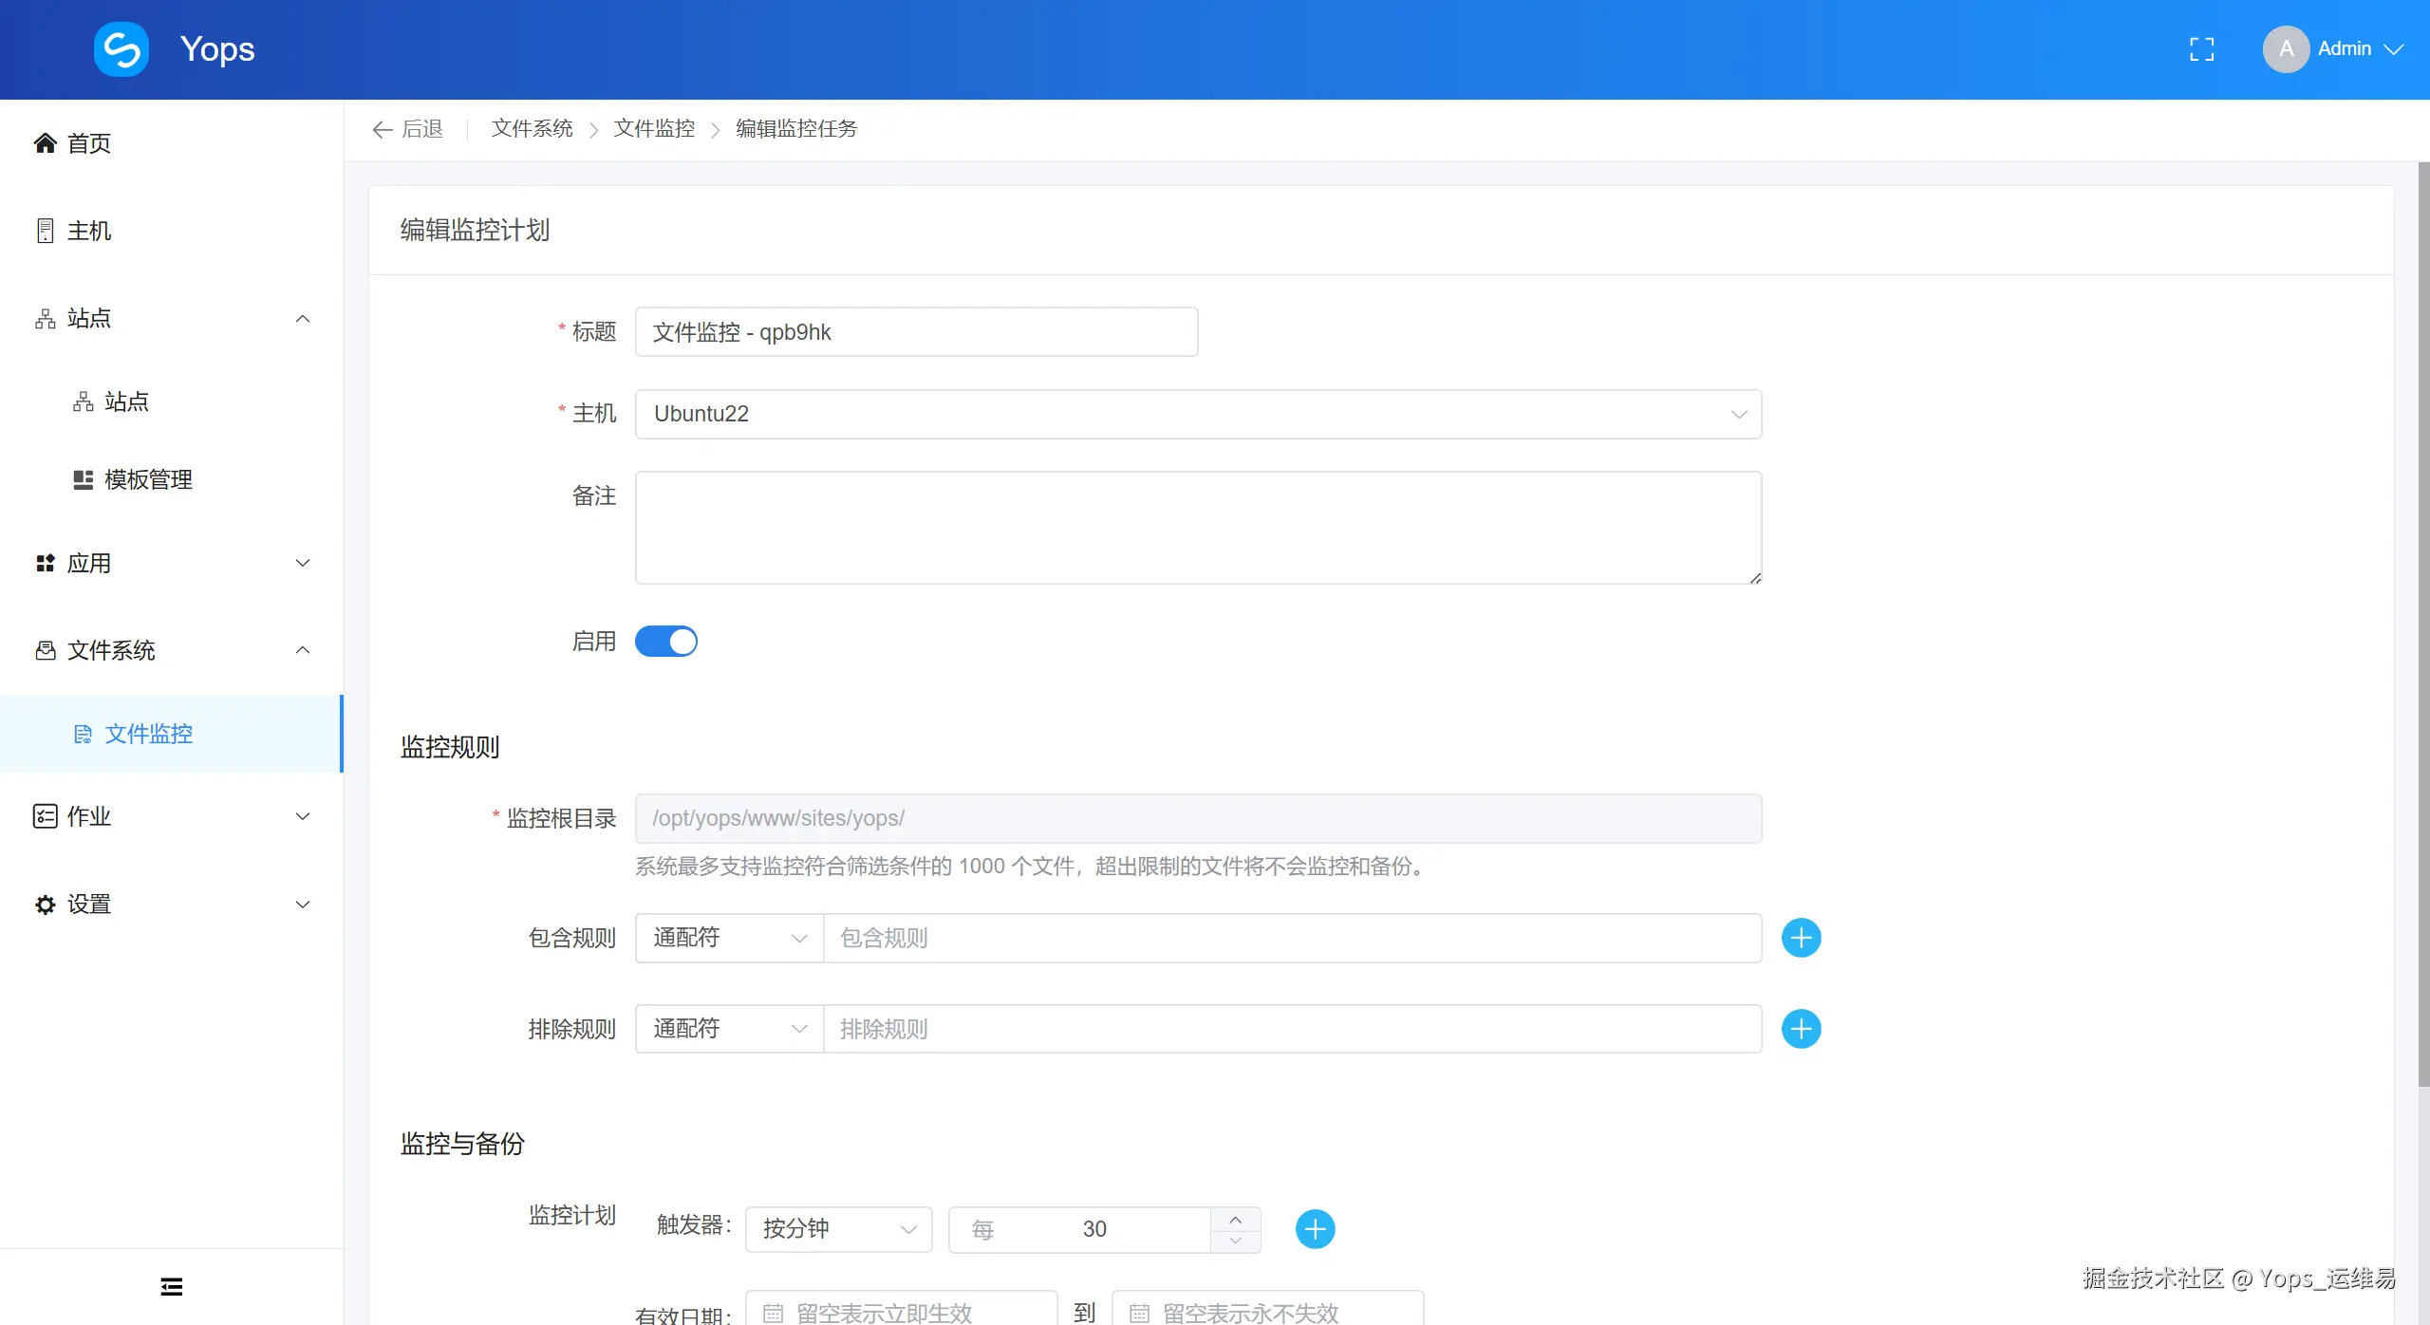
Task: Click inside the 备注 remarks textarea
Action: [x=1196, y=528]
